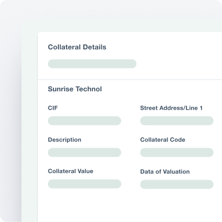The image size is (222, 222).
Task: Focus the Collateral Value input field
Action: click(84, 184)
